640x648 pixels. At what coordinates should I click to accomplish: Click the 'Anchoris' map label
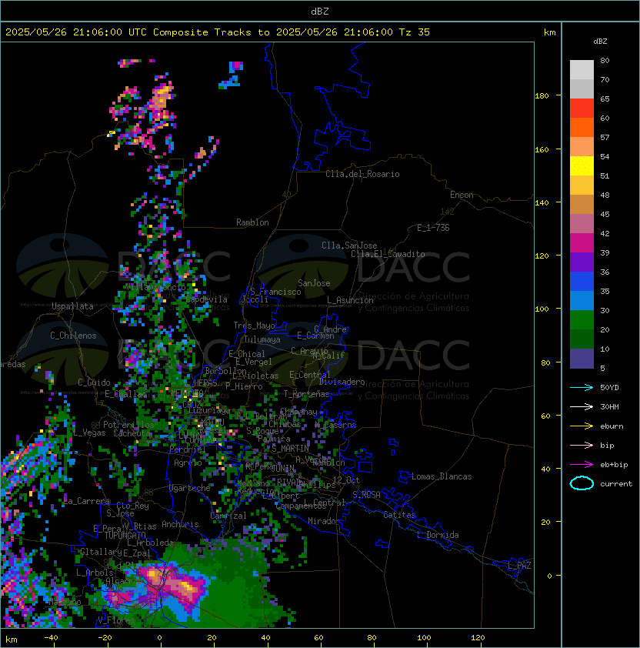click(180, 524)
